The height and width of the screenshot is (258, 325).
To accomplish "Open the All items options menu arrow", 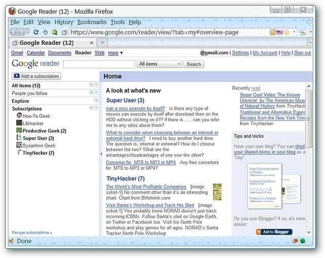I will pyautogui.click(x=96, y=85).
